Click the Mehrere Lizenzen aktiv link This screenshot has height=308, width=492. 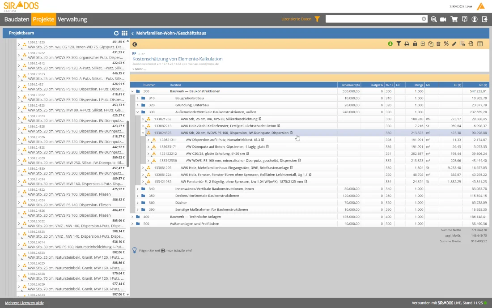24,303
